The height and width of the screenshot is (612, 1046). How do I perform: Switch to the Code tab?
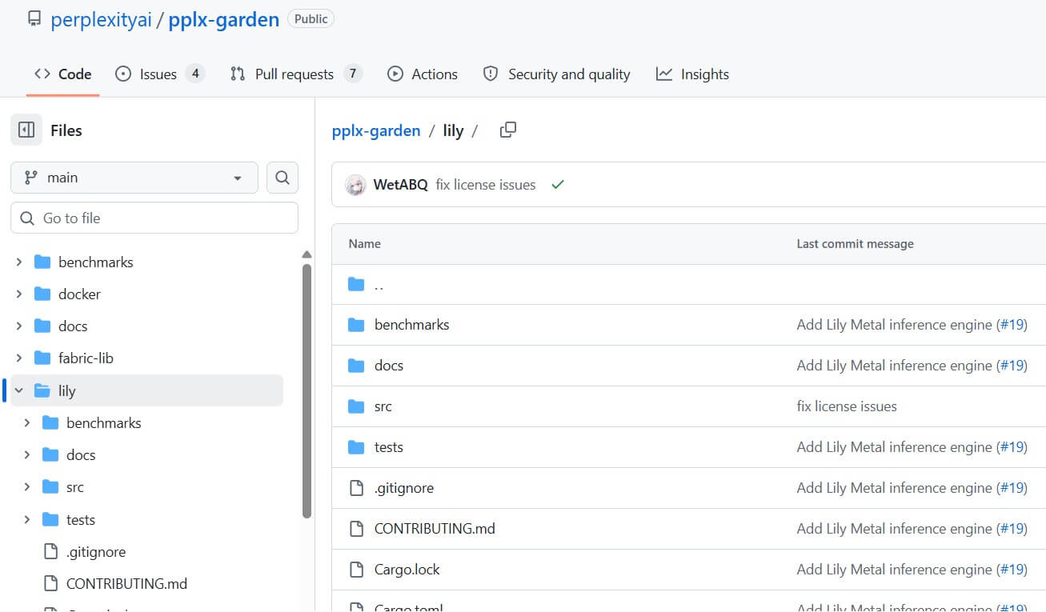coord(62,74)
